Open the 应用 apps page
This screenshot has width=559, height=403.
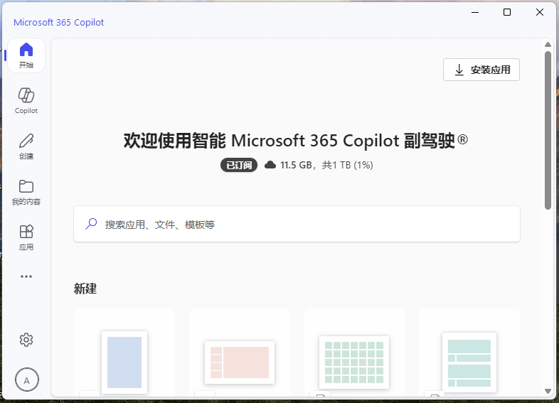[x=26, y=237]
